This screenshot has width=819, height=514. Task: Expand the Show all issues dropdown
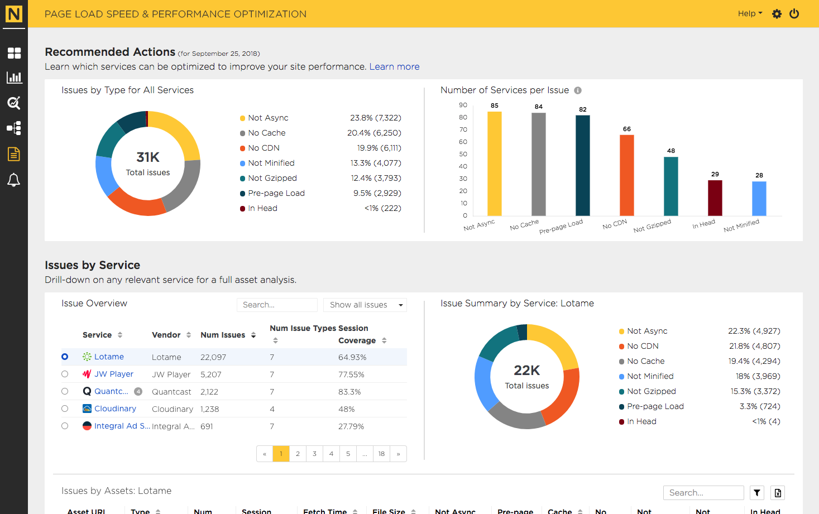[365, 305]
